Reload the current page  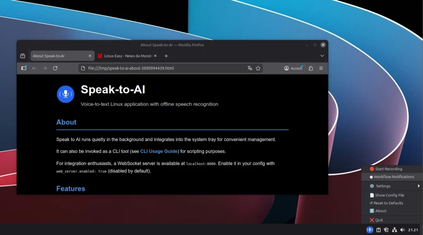(x=55, y=68)
